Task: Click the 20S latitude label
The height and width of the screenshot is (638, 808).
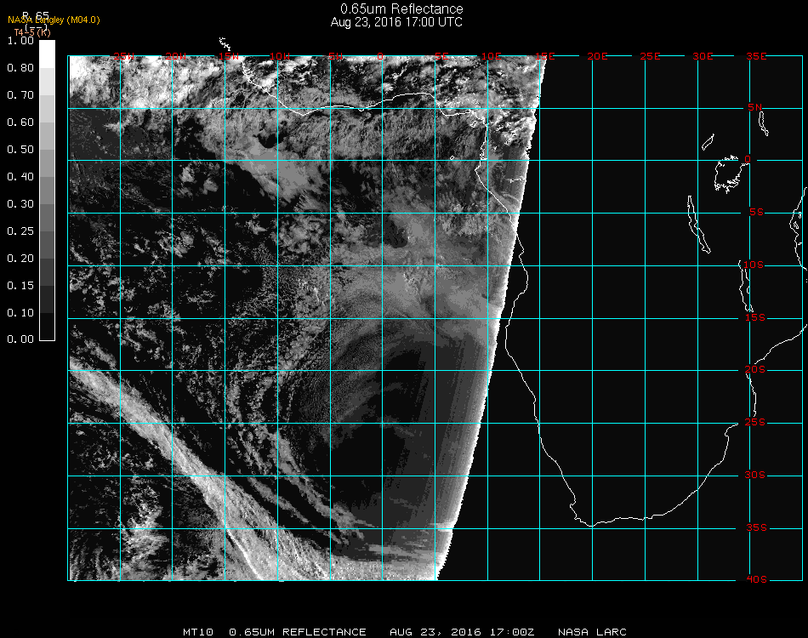Action: 755,371
